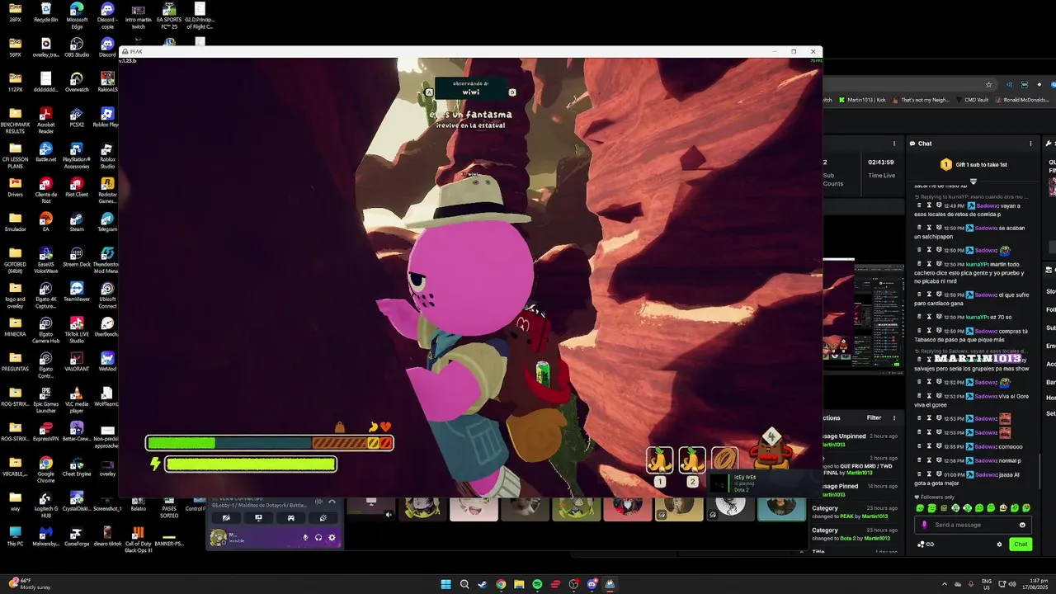Screen dimensions: 1056x594
Task: Open VLC media player shortcut
Action: (x=77, y=399)
